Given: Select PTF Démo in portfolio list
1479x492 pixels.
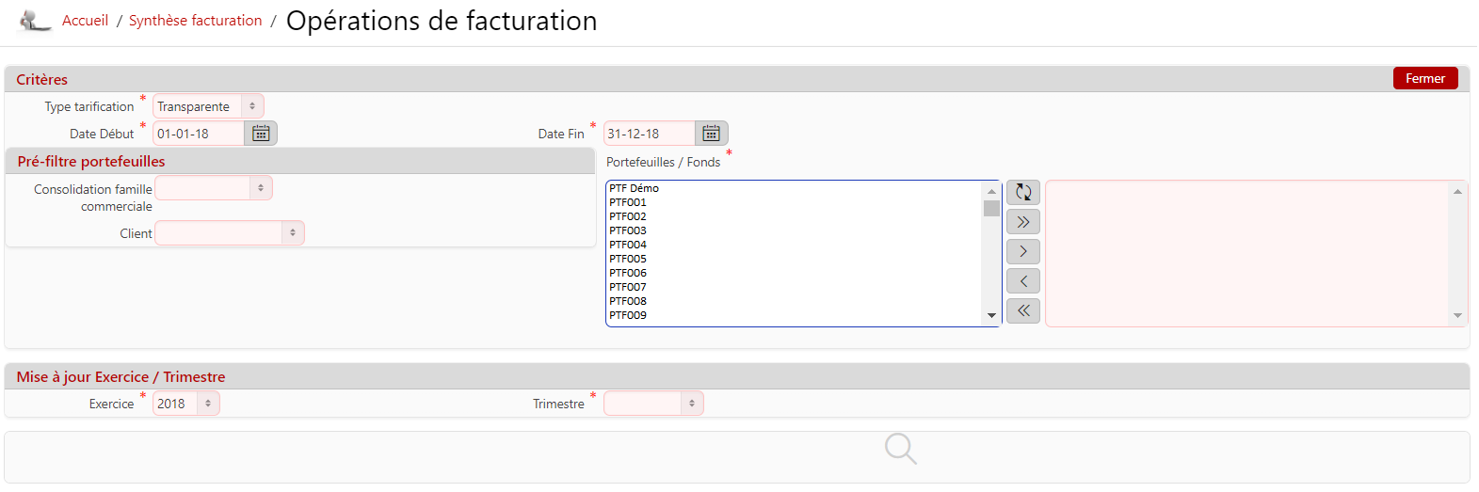Looking at the screenshot, I should pos(634,188).
